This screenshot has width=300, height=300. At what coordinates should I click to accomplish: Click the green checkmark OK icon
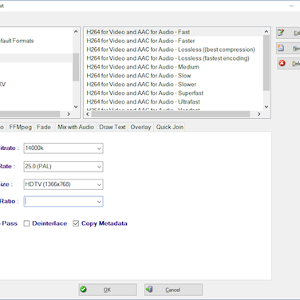pos(83,289)
